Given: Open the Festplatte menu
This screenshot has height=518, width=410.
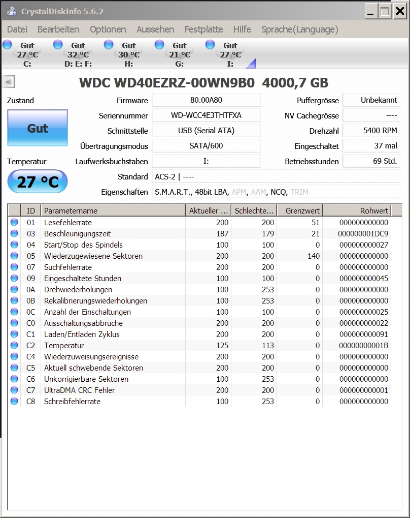Looking at the screenshot, I should tap(204, 29).
